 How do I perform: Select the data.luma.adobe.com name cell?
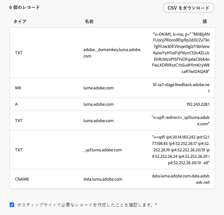(x=103, y=179)
